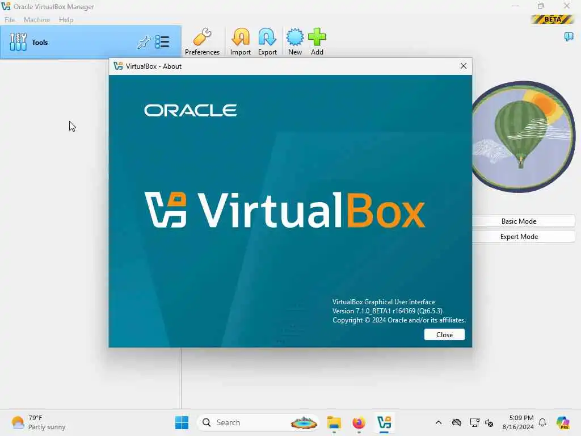The width and height of the screenshot is (581, 436).
Task: Click the X on the About dialog
Action: pyautogui.click(x=463, y=66)
